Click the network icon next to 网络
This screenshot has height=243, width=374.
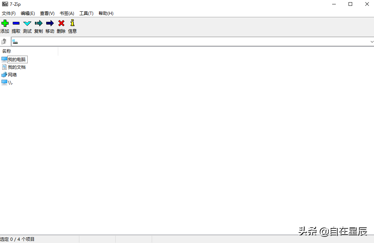click(x=4, y=75)
